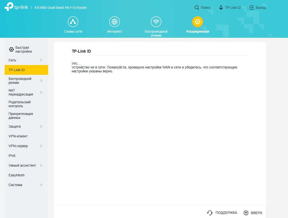Click the Выход logout text
Viewport: 288px width, 218px height.
(261, 7)
